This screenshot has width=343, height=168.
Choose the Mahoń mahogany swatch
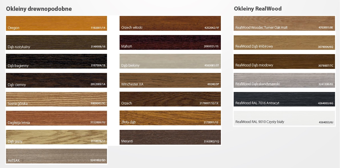click(x=170, y=42)
